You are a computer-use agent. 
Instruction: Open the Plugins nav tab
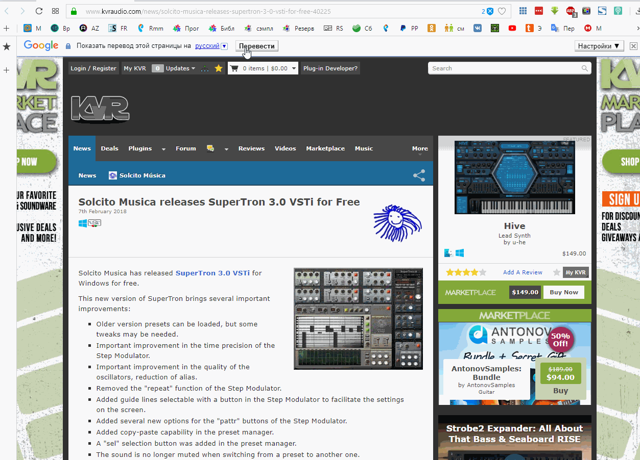(140, 148)
